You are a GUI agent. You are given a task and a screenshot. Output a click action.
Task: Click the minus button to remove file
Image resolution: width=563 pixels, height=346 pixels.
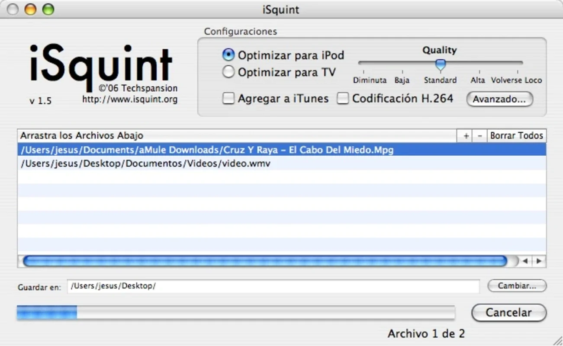[x=480, y=136]
